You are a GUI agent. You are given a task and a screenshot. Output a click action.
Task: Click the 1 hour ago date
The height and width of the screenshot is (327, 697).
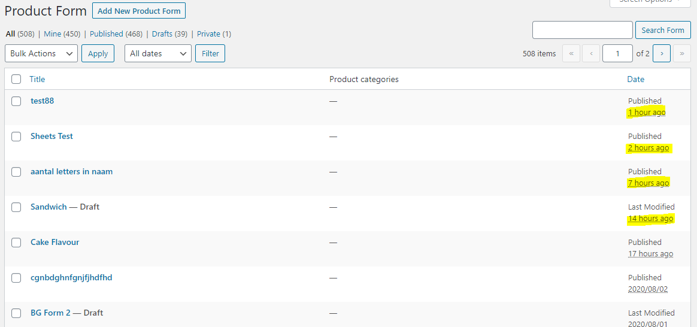(x=647, y=113)
